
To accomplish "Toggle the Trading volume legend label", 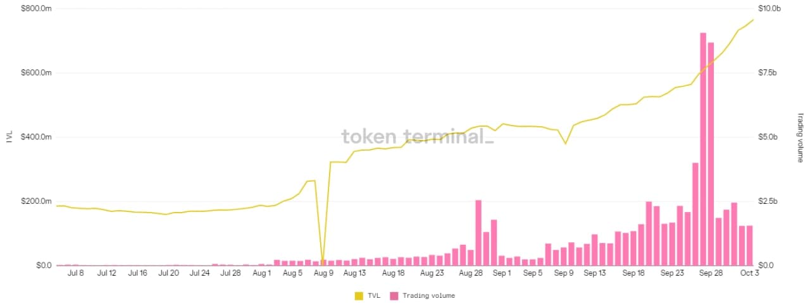I will pos(428,296).
